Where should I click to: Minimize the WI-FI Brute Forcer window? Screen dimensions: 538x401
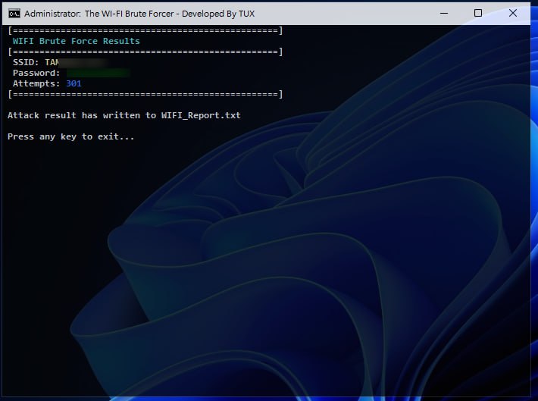(444, 14)
